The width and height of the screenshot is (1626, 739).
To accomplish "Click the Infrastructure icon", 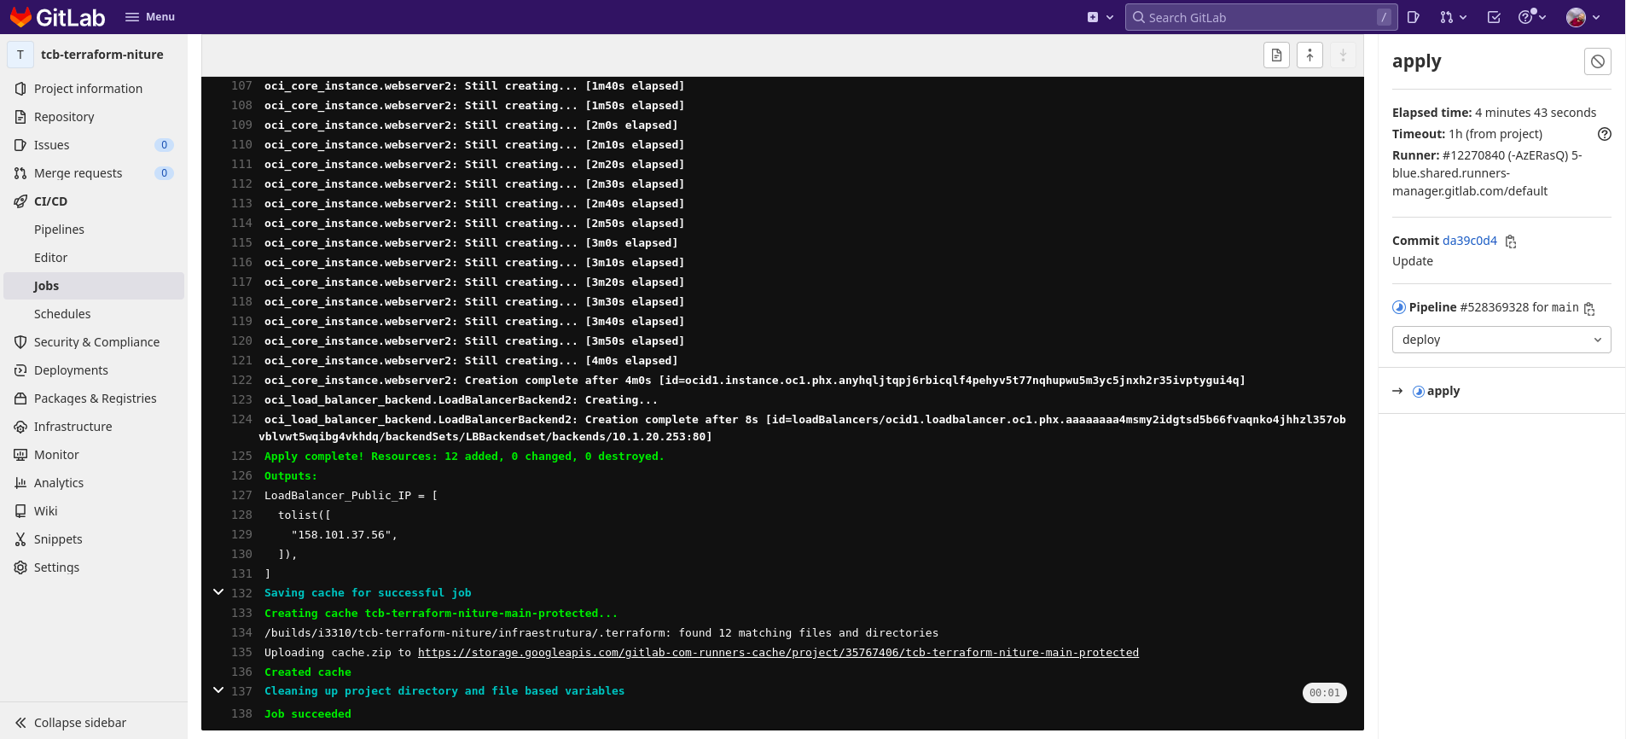I will [x=20, y=427].
